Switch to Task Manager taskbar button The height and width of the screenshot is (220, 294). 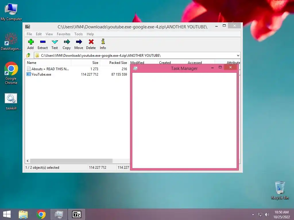59,214
